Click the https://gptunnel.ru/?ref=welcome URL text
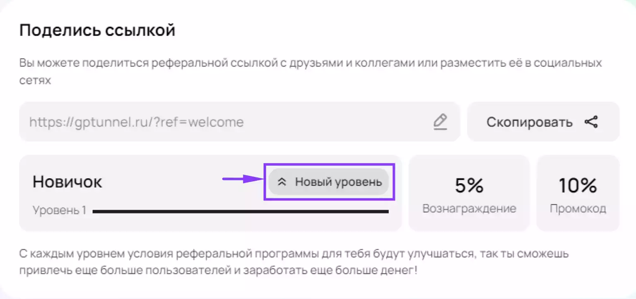The image size is (636, 299). click(x=136, y=122)
